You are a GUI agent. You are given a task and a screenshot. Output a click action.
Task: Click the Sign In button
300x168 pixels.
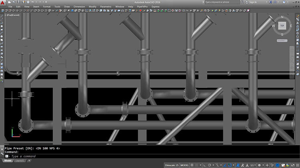click(252, 2)
